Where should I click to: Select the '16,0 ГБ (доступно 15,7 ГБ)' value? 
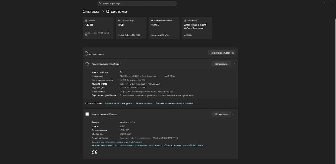[132, 80]
